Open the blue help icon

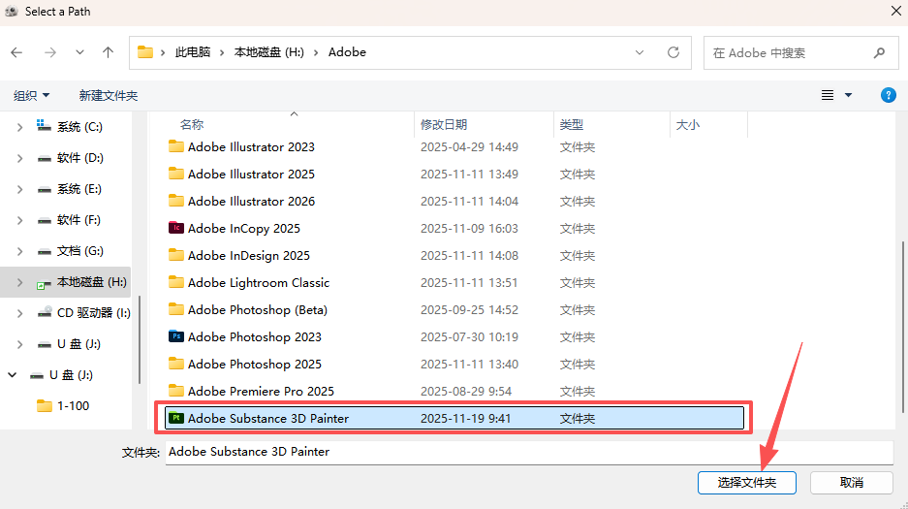(888, 95)
